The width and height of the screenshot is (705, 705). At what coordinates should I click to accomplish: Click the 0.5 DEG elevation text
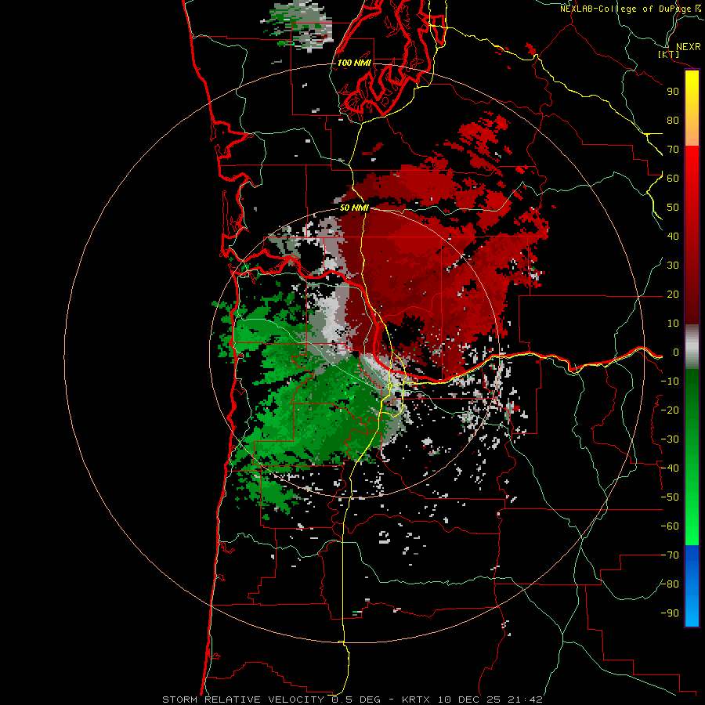tap(356, 700)
